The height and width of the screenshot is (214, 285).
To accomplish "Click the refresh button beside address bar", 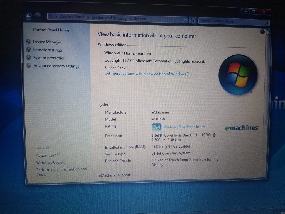I will 192,20.
